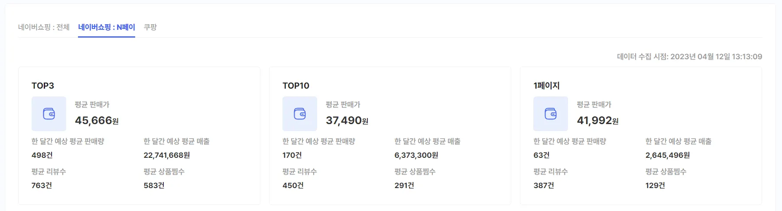Screen dimensions: 782x211
Task: Click the TOP3 monthly revenue 22,741,668원
Action: coord(167,155)
